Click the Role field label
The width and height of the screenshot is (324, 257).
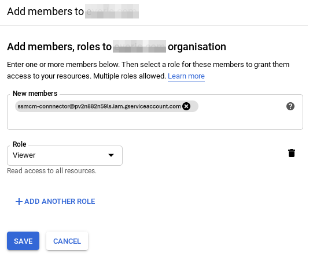(x=20, y=144)
